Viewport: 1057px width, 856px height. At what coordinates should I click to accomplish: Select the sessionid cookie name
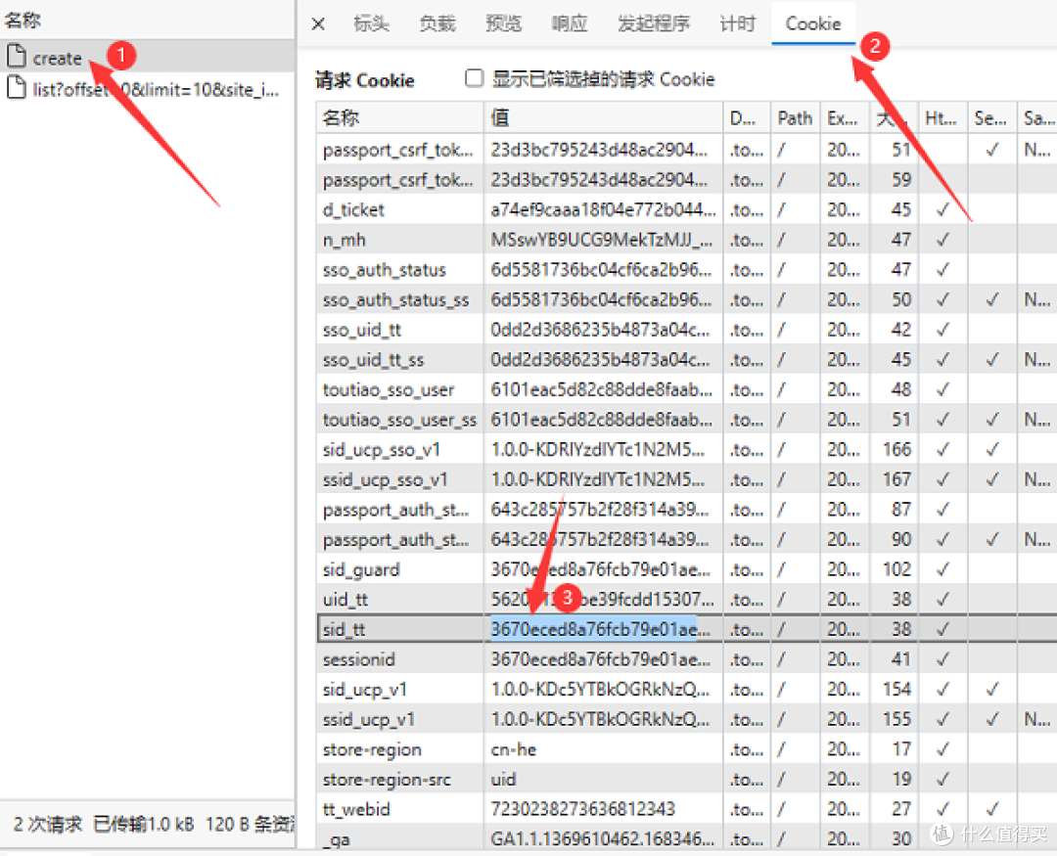(358, 659)
